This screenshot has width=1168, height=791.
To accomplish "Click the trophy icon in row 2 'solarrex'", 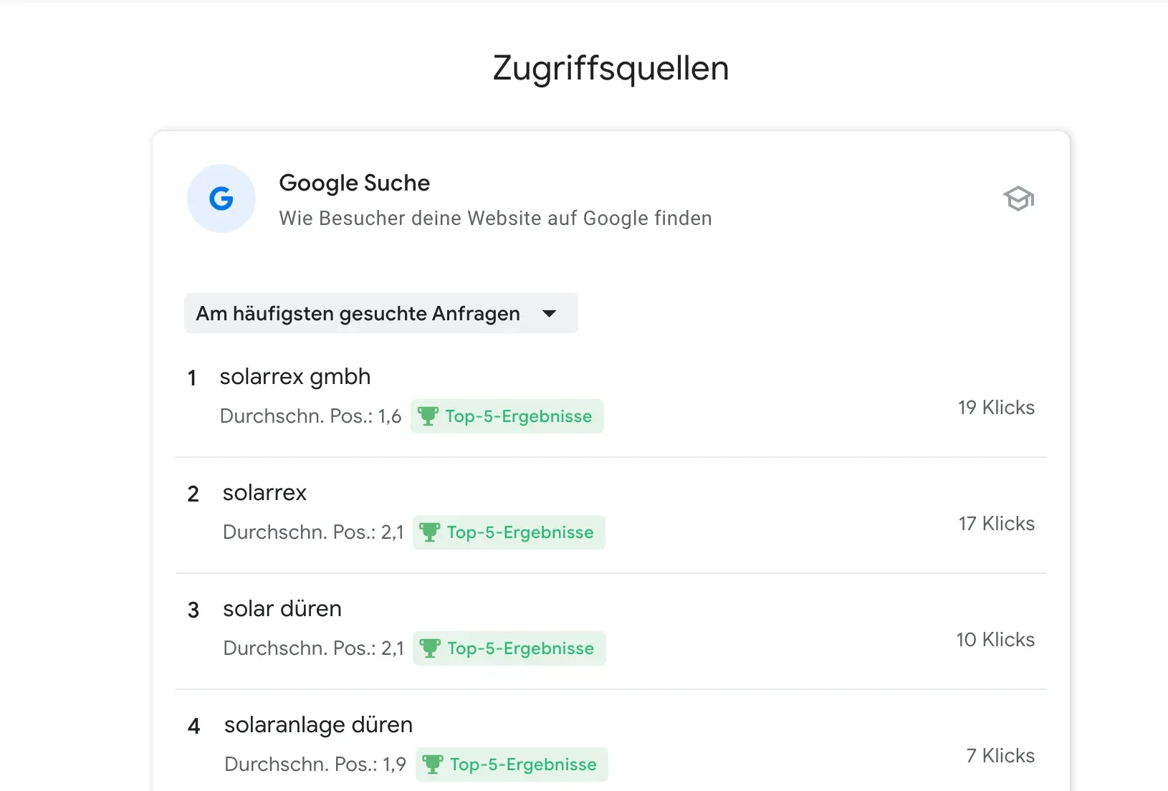I will (x=431, y=532).
